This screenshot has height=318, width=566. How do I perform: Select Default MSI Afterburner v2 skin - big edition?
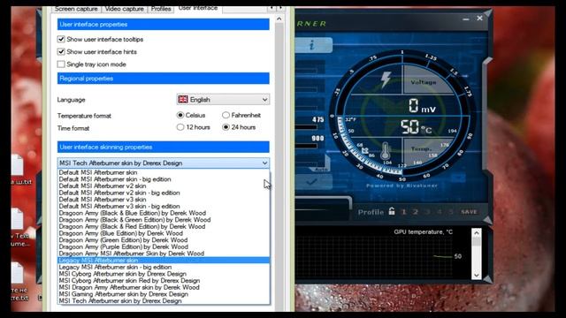[164, 193]
